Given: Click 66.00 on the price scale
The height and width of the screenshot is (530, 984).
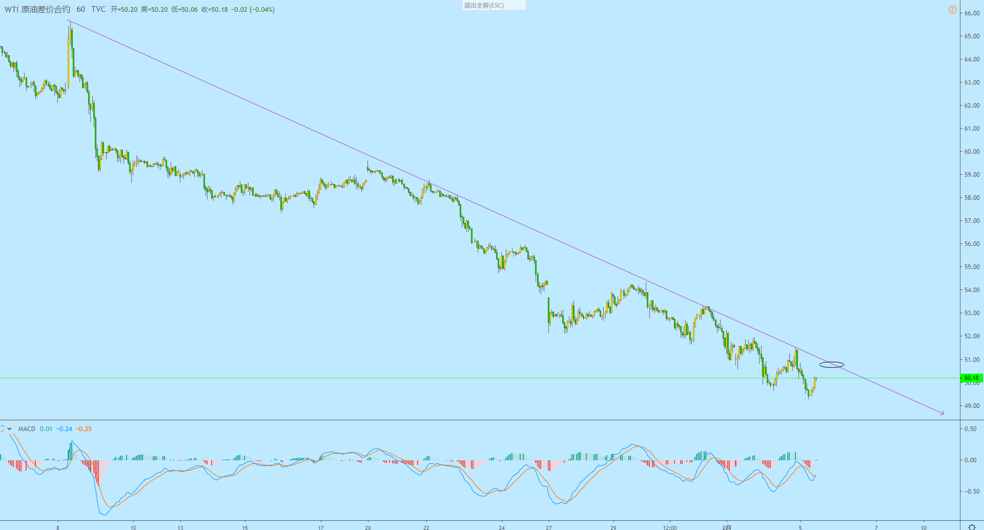Looking at the screenshot, I should (x=972, y=13).
